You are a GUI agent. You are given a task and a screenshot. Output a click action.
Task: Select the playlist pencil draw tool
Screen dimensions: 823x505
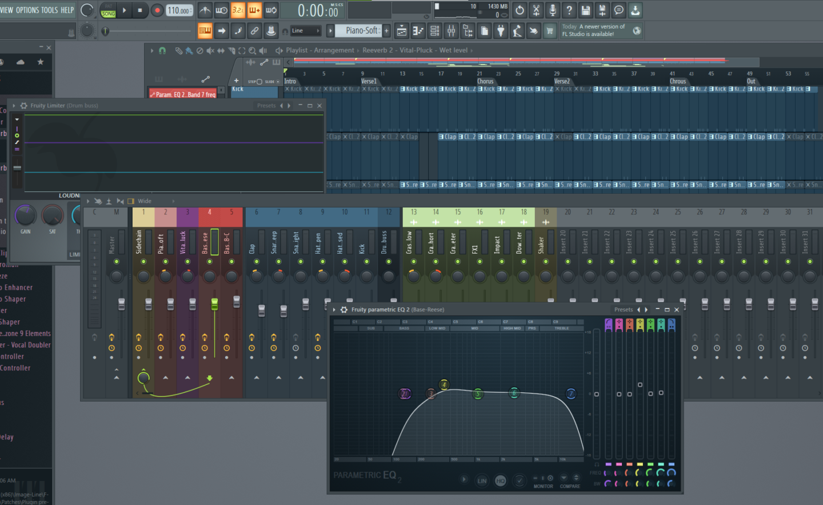[x=178, y=50]
